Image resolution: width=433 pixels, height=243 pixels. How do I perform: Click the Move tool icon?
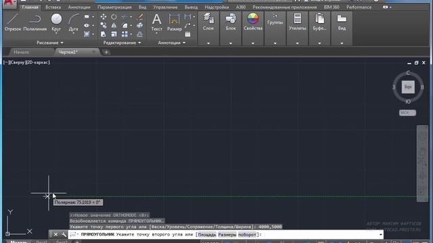click(x=104, y=17)
